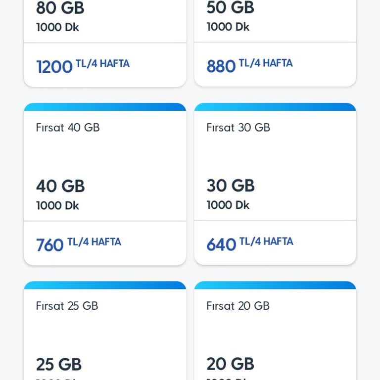Viewport: 380px width, 380px height.
Task: Click the bold 25 GB data amount
Action: 58,364
